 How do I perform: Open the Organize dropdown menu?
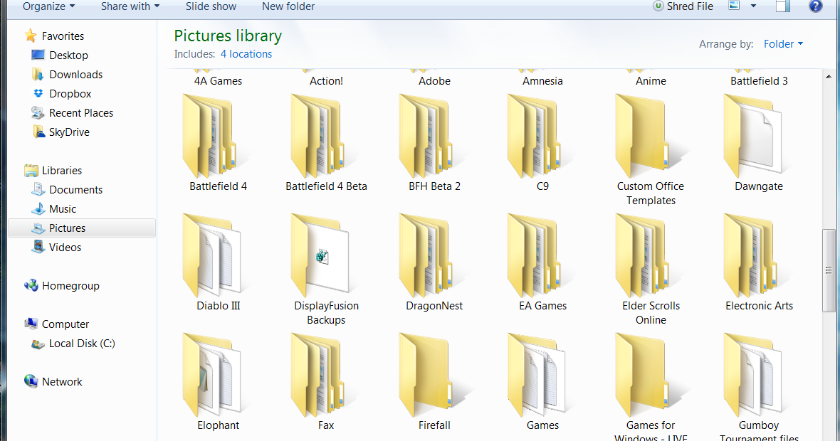pos(48,6)
